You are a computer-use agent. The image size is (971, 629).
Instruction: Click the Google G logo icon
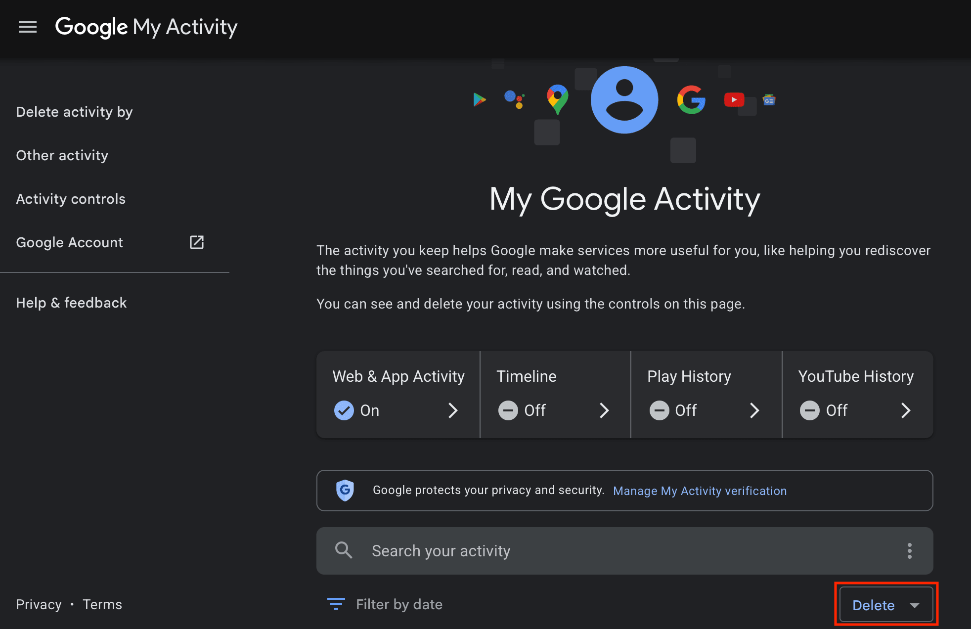(691, 100)
